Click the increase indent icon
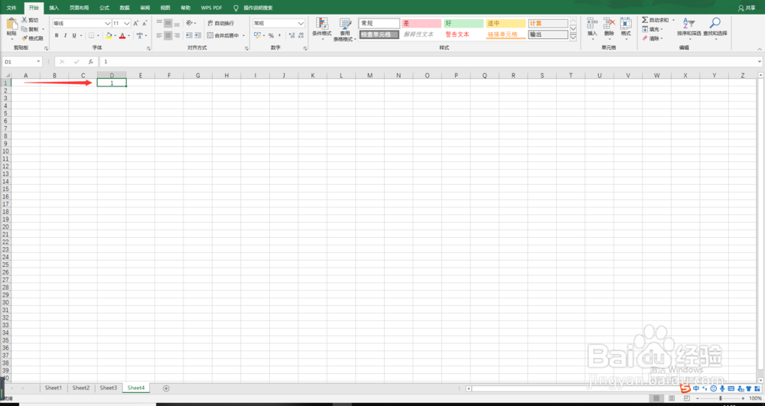The image size is (765, 406). 197,35
